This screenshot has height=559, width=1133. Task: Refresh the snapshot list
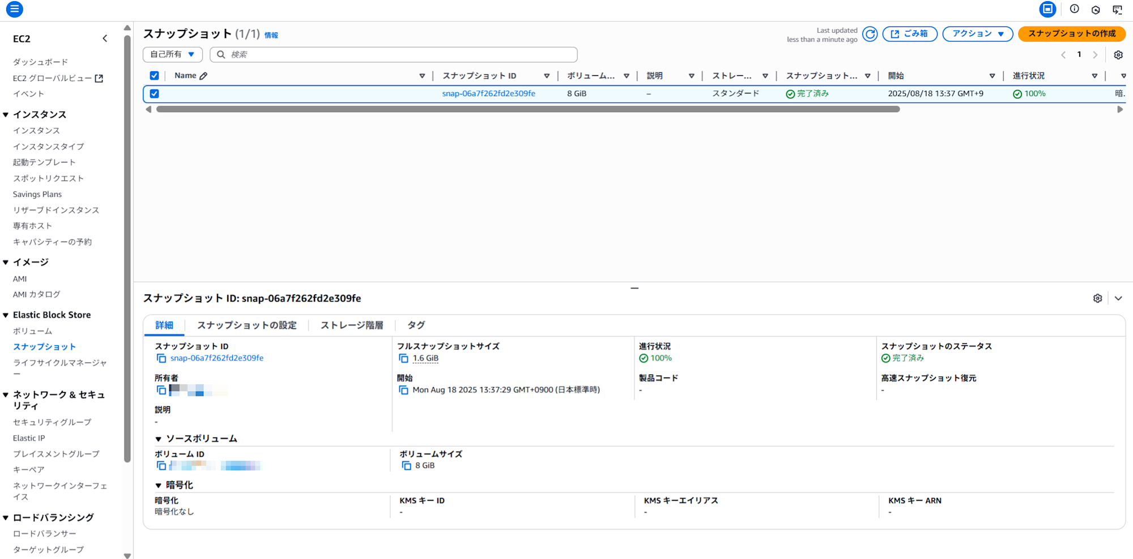click(870, 34)
